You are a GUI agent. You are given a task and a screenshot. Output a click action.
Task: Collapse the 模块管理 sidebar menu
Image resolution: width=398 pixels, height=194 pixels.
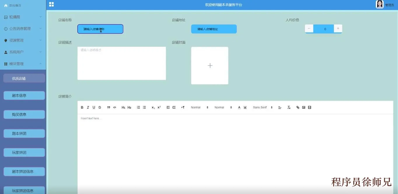(23, 64)
